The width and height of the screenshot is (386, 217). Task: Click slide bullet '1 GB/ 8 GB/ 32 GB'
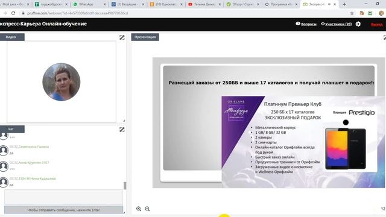[271, 133]
